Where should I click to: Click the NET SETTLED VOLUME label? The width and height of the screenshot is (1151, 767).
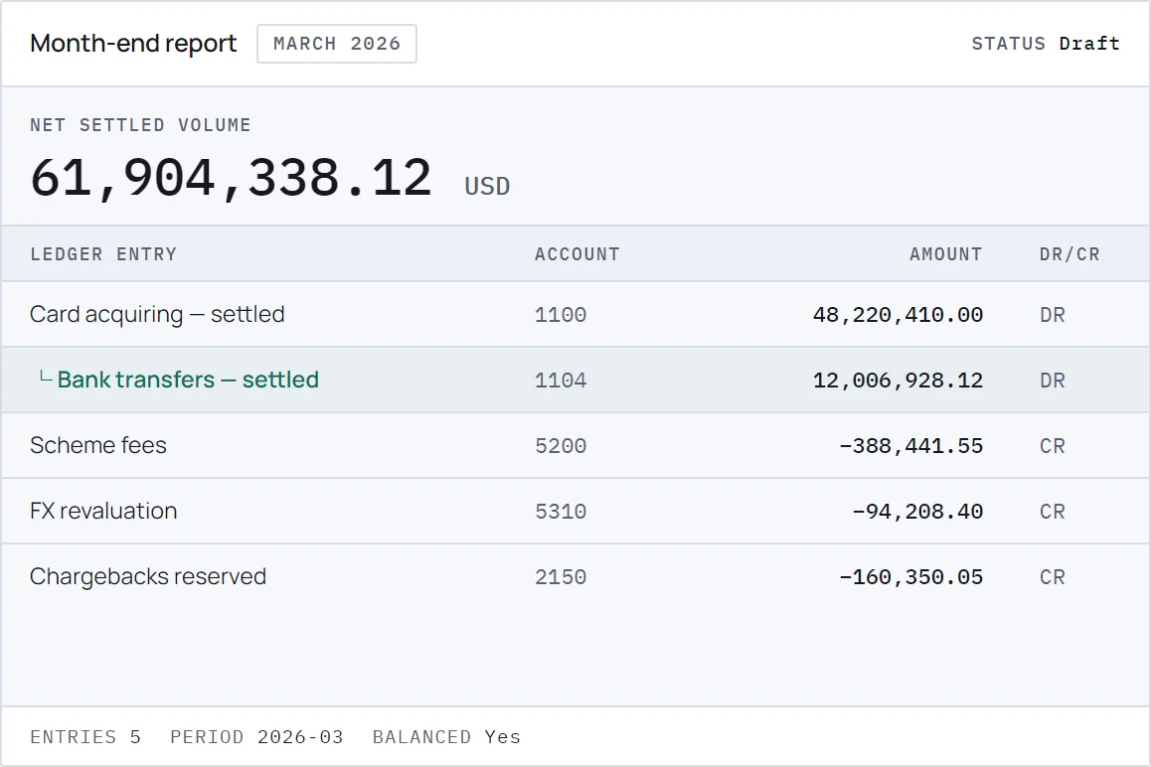tap(140, 125)
